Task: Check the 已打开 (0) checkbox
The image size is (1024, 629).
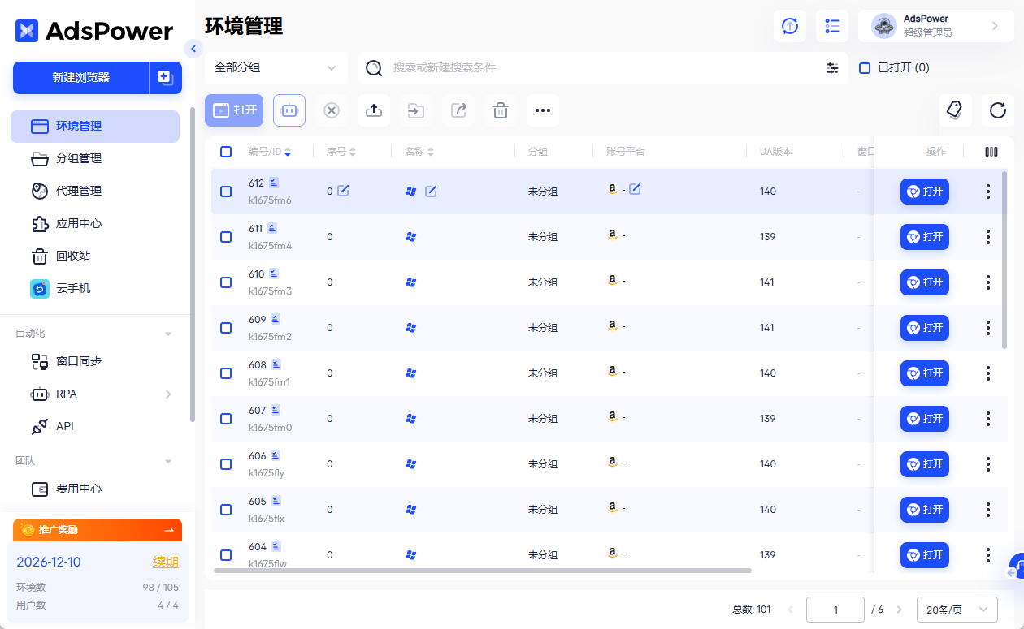Action: [866, 68]
